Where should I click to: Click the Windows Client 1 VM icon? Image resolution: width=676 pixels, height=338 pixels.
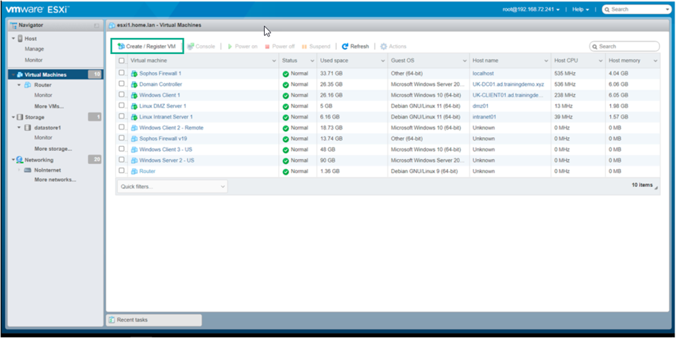pyautogui.click(x=134, y=95)
